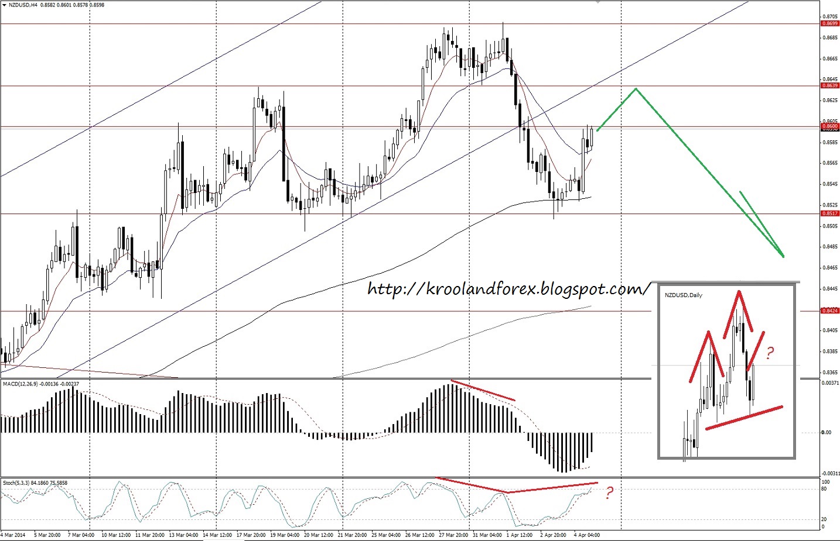Click the 0.8465 price axis value
Viewport: 840px width, 541px height.
point(830,267)
